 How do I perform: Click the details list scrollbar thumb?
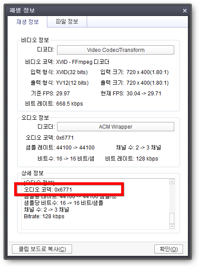coord(172,218)
